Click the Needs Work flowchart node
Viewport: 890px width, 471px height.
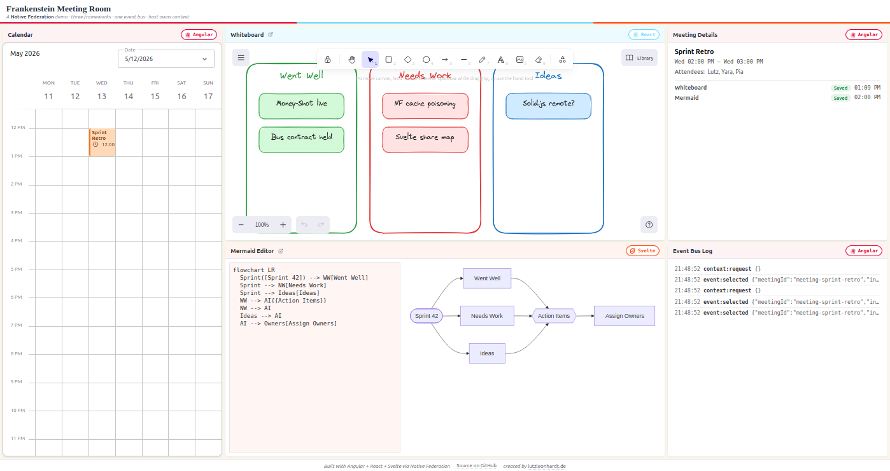point(487,316)
